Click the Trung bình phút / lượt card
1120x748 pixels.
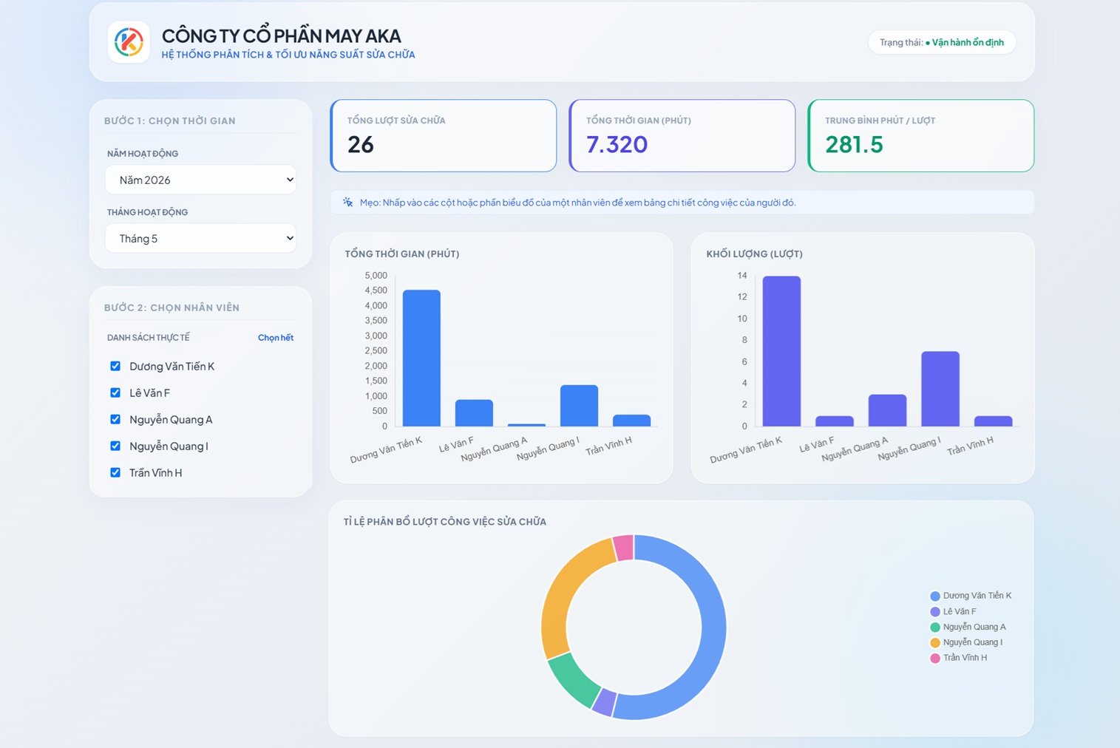click(x=921, y=136)
